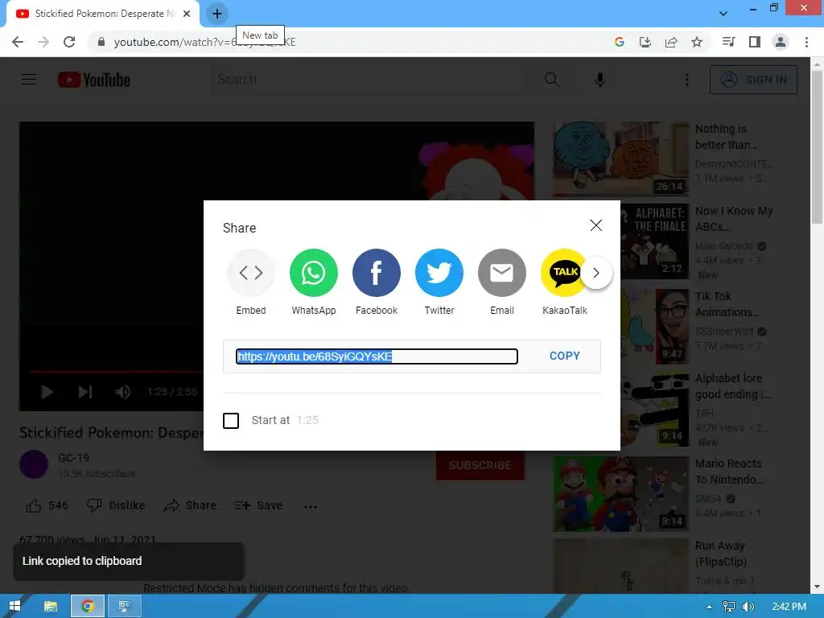824x618 pixels.
Task: Open the YouTube hamburger guide menu
Action: tap(29, 80)
